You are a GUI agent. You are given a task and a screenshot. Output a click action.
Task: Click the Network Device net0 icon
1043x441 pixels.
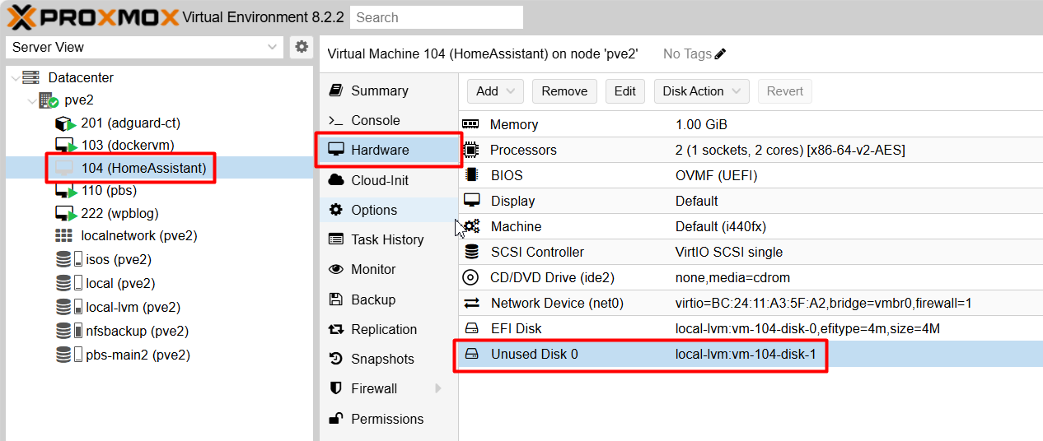point(471,303)
